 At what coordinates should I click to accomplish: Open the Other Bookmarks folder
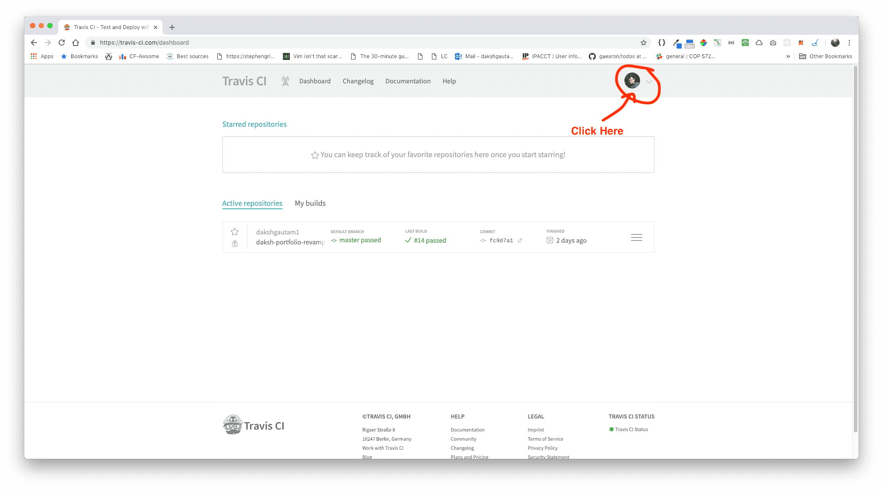[x=826, y=56]
